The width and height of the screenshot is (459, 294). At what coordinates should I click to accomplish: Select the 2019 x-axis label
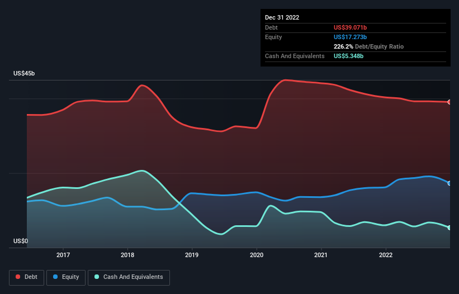192,255
